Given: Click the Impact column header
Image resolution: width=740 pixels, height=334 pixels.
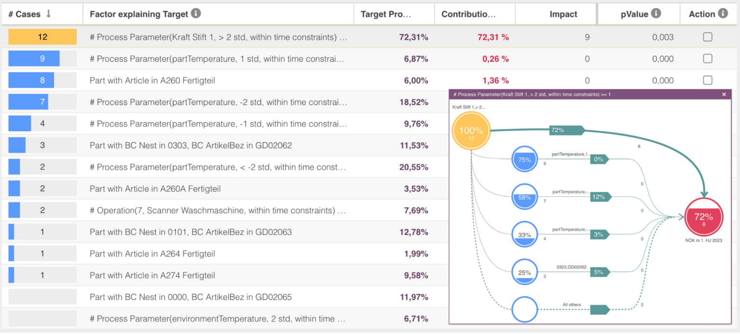Looking at the screenshot, I should coord(563,14).
